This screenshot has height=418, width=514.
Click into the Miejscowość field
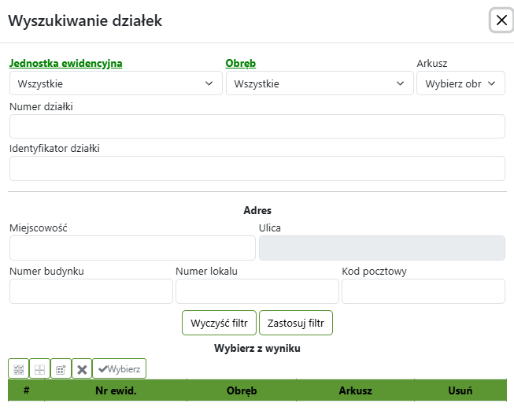[x=132, y=248]
